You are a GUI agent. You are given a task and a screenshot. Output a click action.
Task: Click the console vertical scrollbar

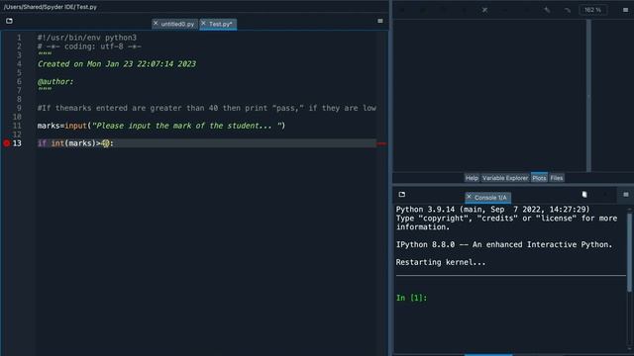(630, 252)
